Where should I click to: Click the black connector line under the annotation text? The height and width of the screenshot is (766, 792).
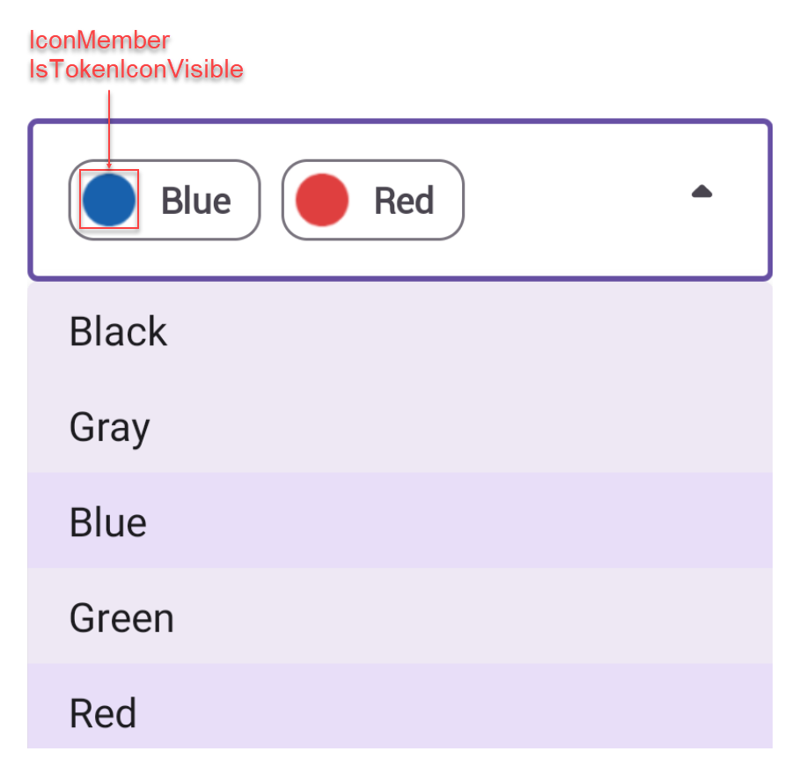108,104
